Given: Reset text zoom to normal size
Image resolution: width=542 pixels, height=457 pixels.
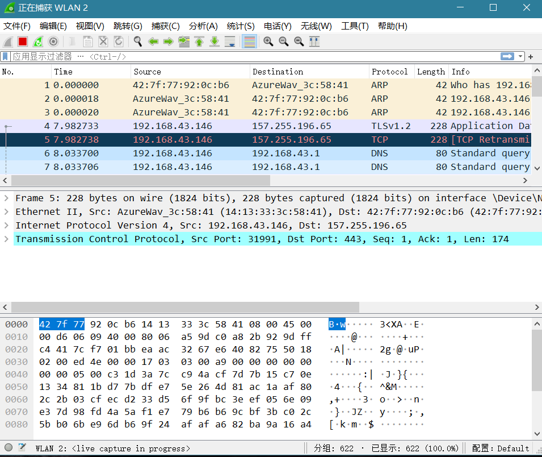Looking at the screenshot, I should (x=299, y=42).
